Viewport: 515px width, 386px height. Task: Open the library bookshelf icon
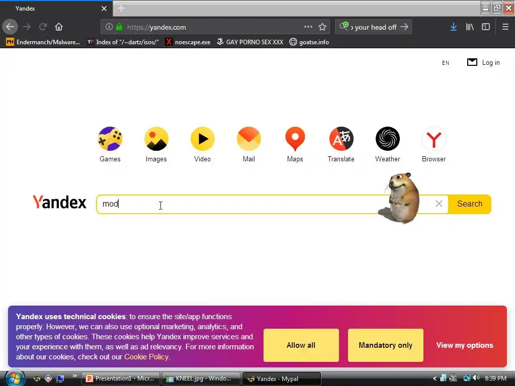coord(470,27)
